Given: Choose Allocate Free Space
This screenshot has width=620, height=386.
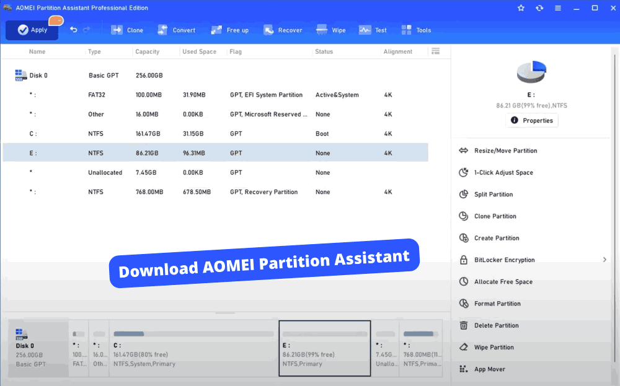Looking at the screenshot, I should click(503, 282).
